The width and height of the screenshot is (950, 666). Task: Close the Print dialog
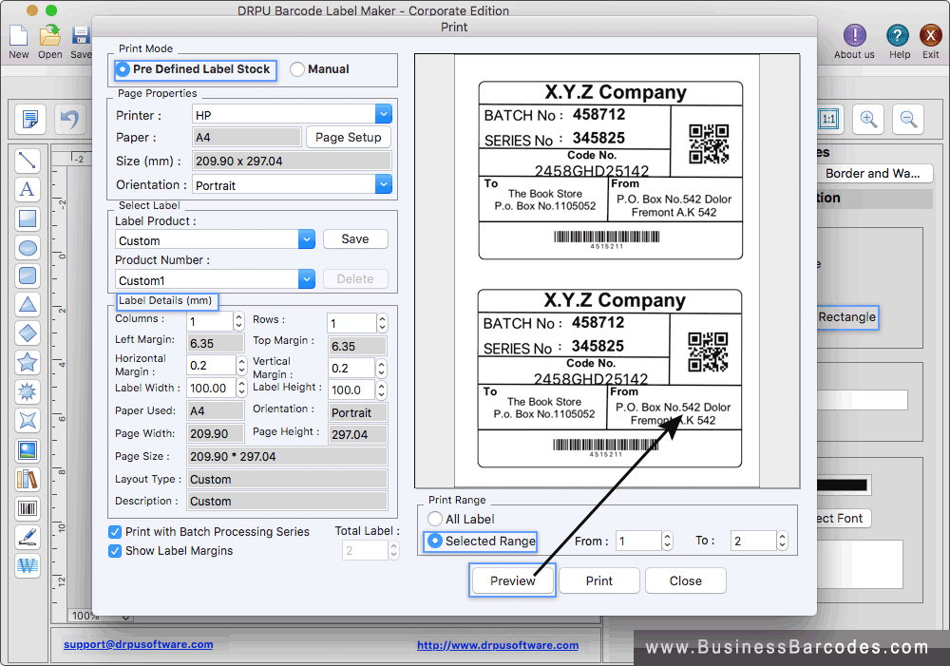coord(686,580)
